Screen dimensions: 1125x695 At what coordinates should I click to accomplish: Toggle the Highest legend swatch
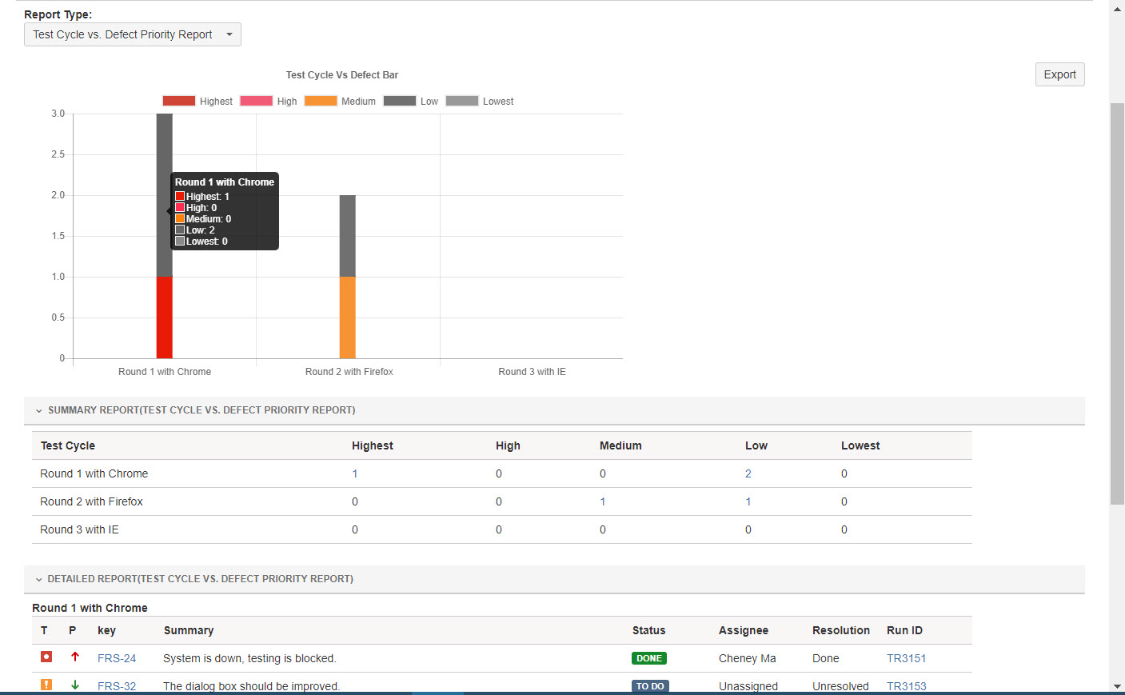tap(179, 101)
